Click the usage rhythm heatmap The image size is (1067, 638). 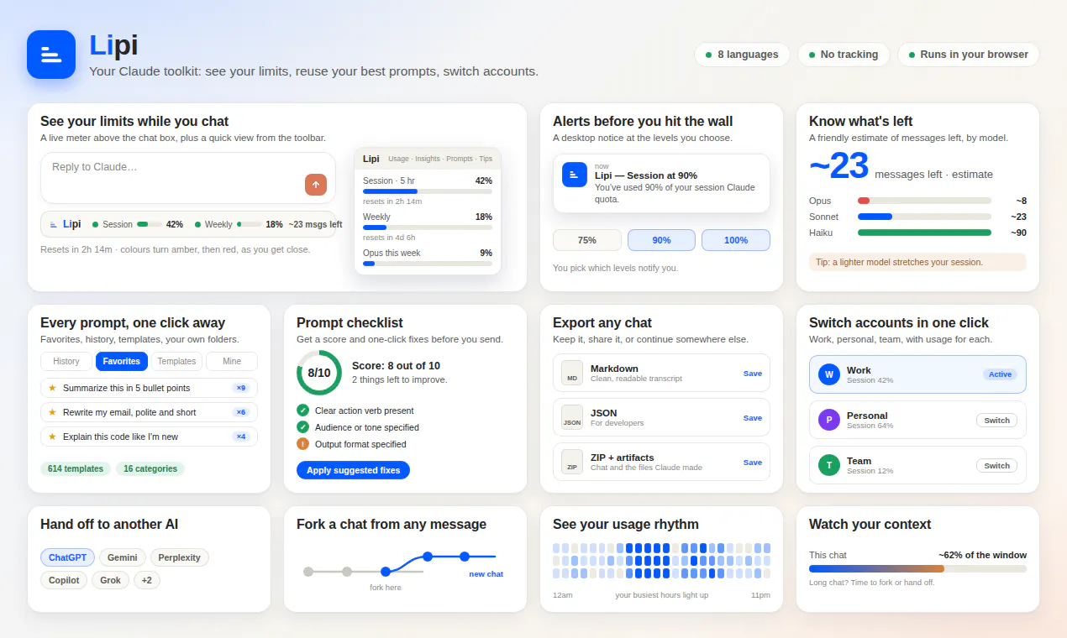click(662, 561)
